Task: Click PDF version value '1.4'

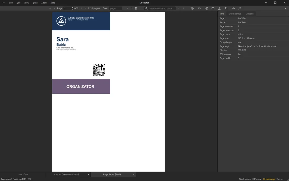Action: point(239,54)
